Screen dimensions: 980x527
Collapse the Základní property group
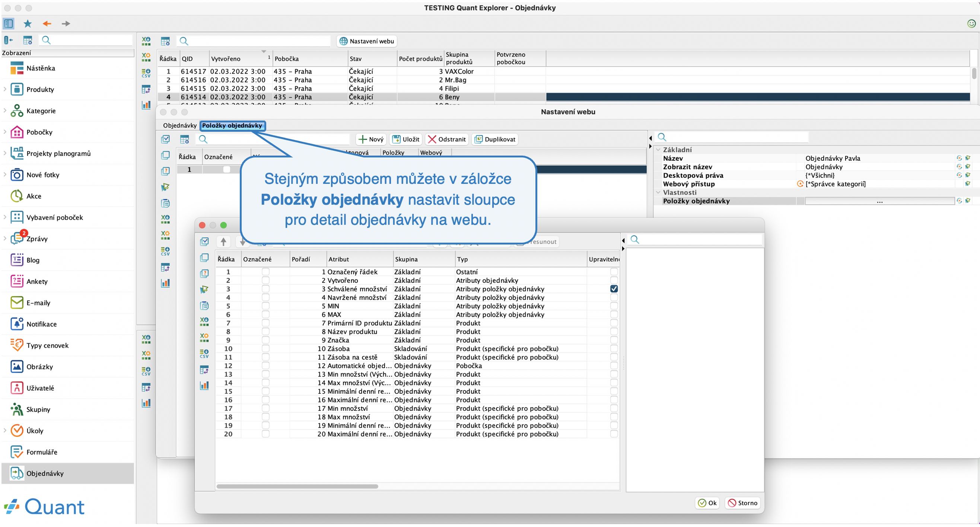(658, 150)
